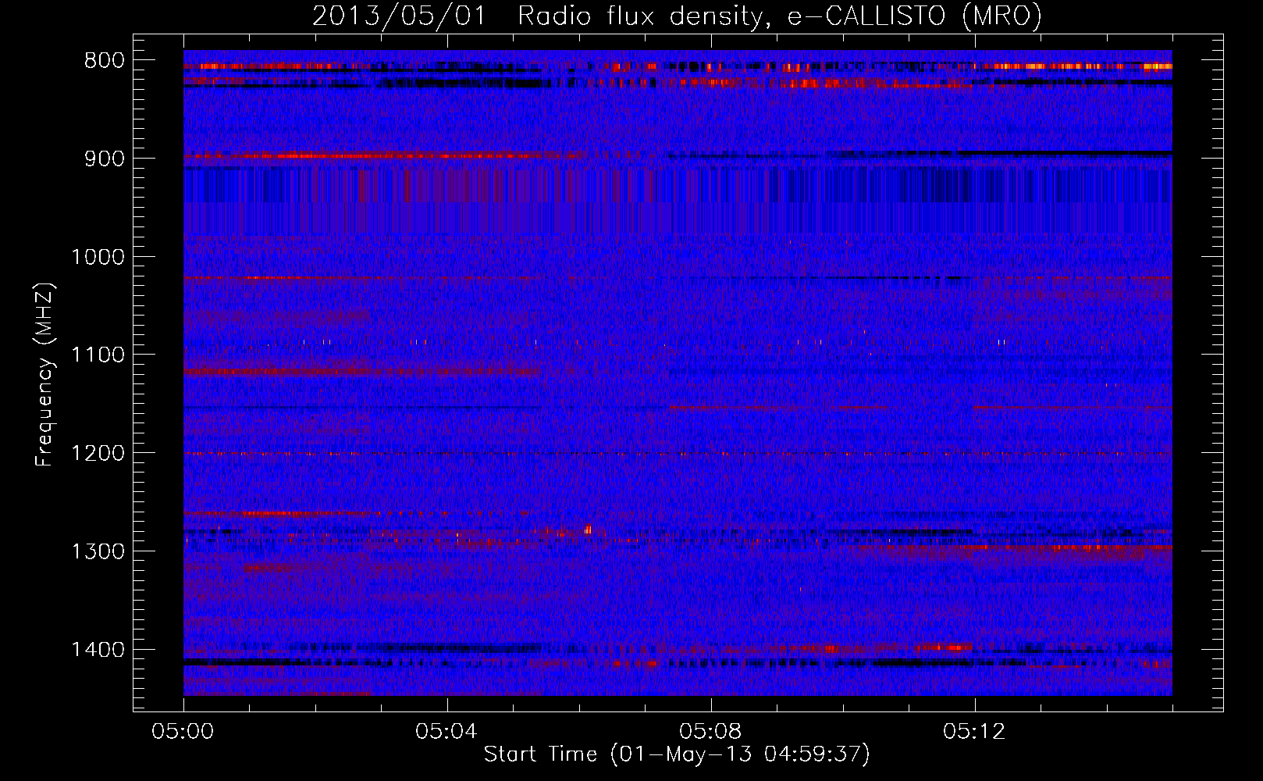This screenshot has width=1263, height=781.
Task: Click the 1400 frequency tick label
Action: tap(98, 650)
